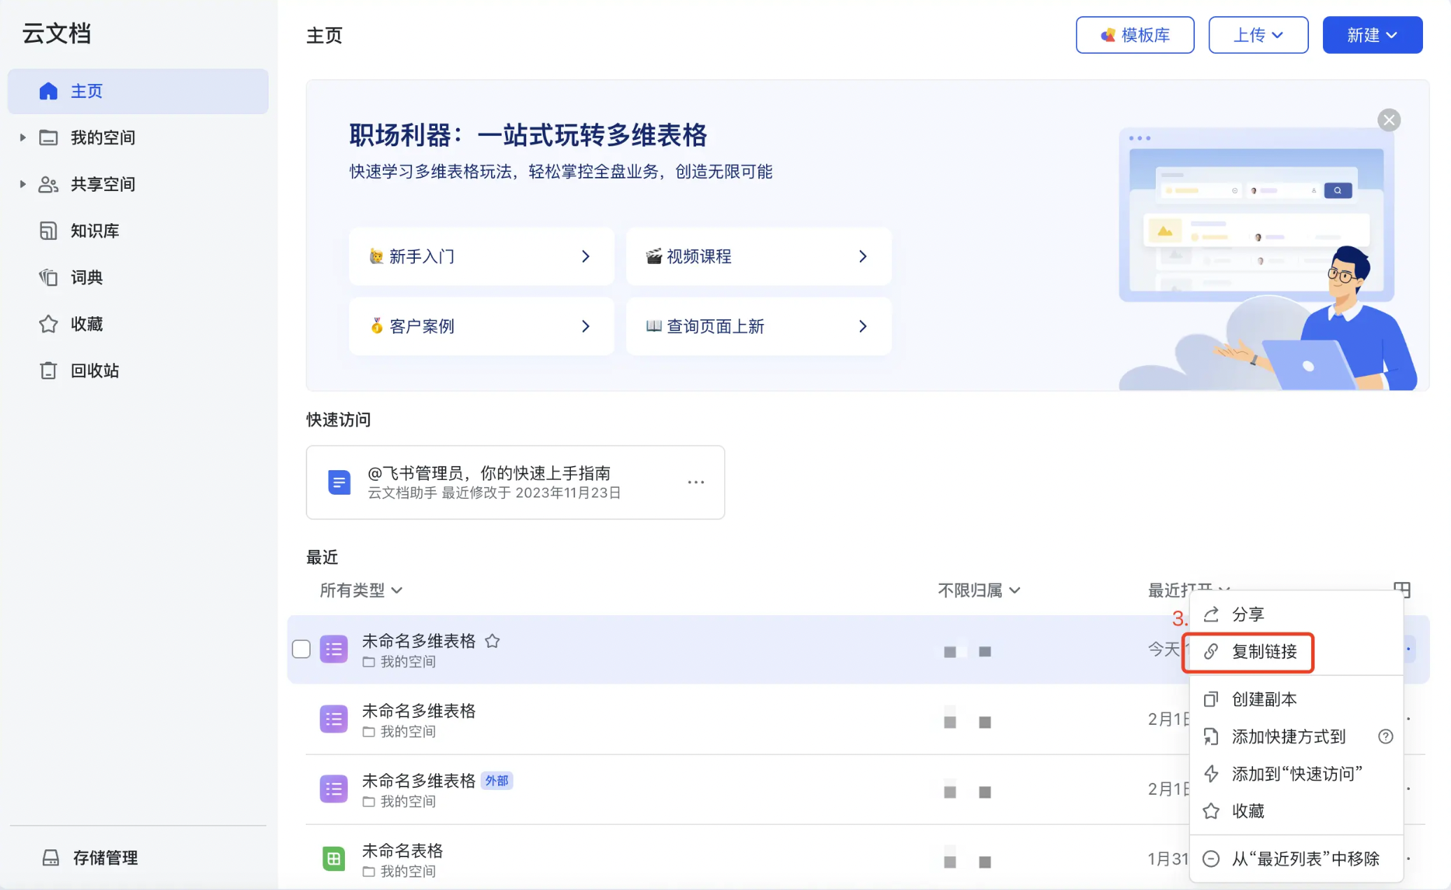Open the 主页 home item in sidebar
Screen dimensions: 1451x890
(x=138, y=91)
